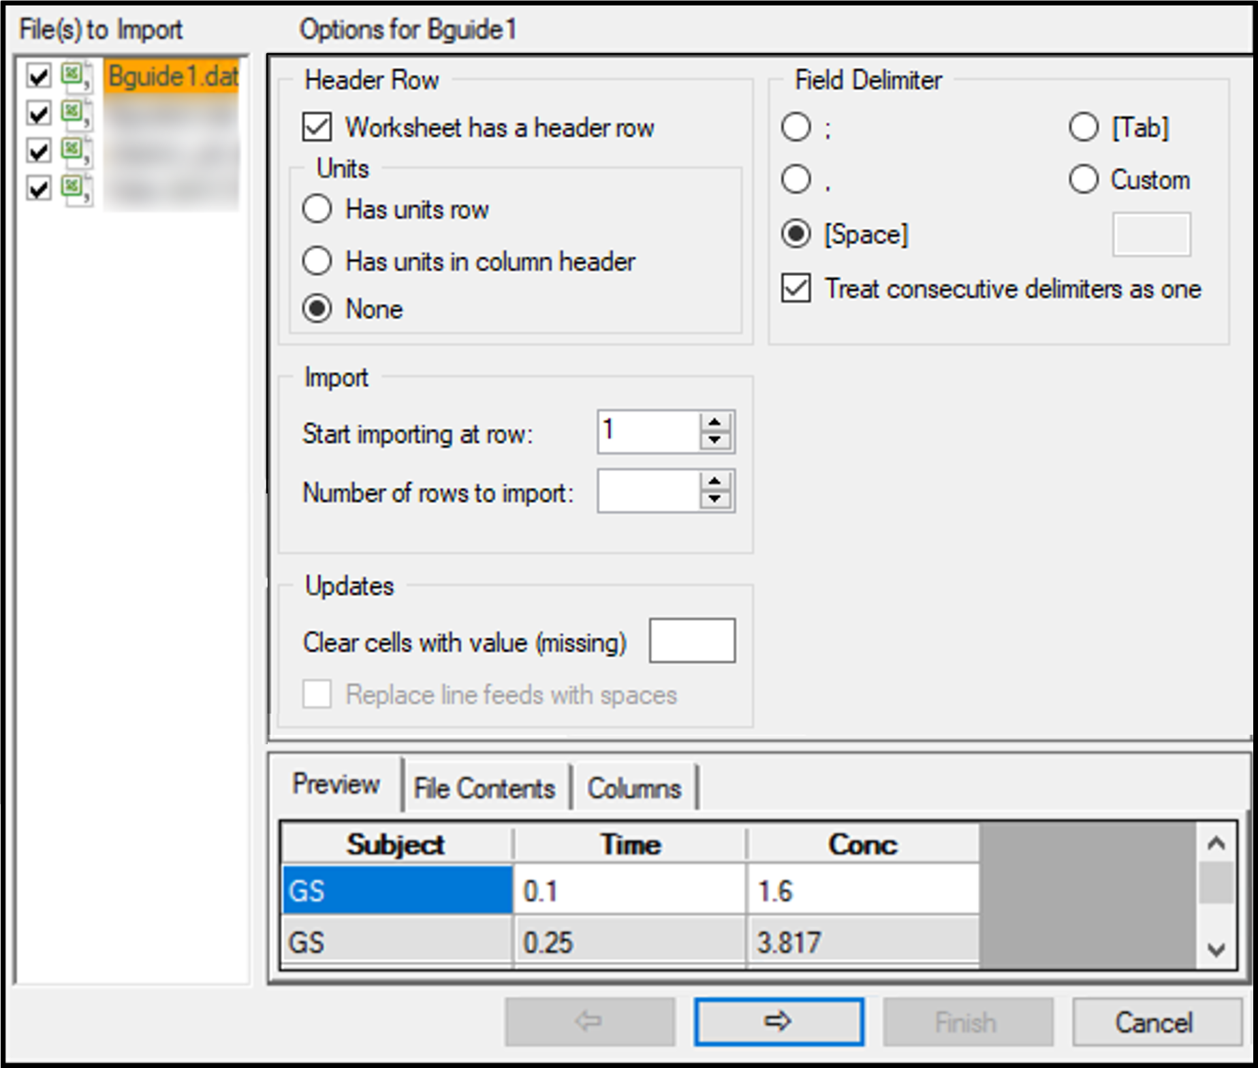Click the back arrow navigation button
Viewport: 1258px width, 1068px height.
pos(590,1021)
